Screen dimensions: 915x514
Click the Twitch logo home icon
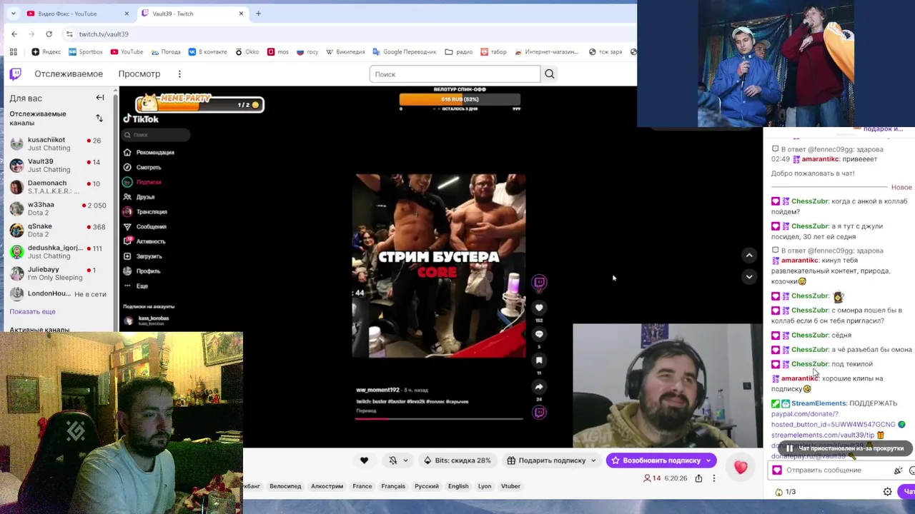tap(15, 74)
